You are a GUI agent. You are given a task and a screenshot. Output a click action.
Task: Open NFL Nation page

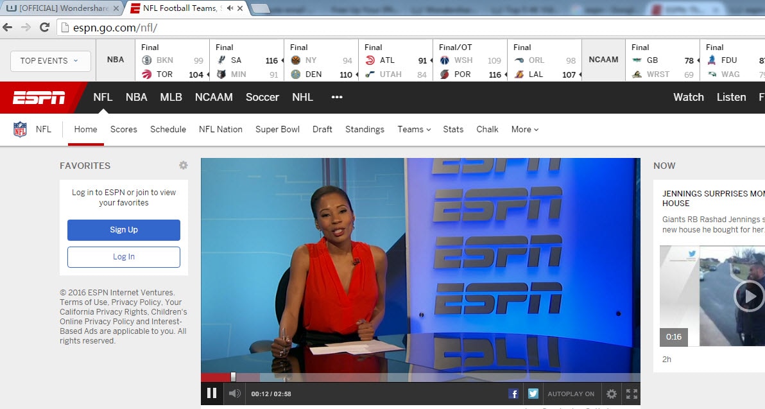pyautogui.click(x=221, y=129)
